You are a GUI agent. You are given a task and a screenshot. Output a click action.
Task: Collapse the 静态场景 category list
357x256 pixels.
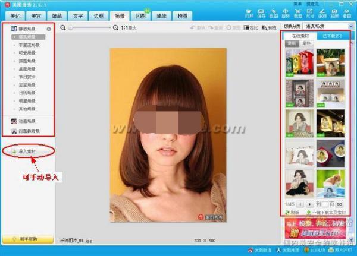pos(48,28)
